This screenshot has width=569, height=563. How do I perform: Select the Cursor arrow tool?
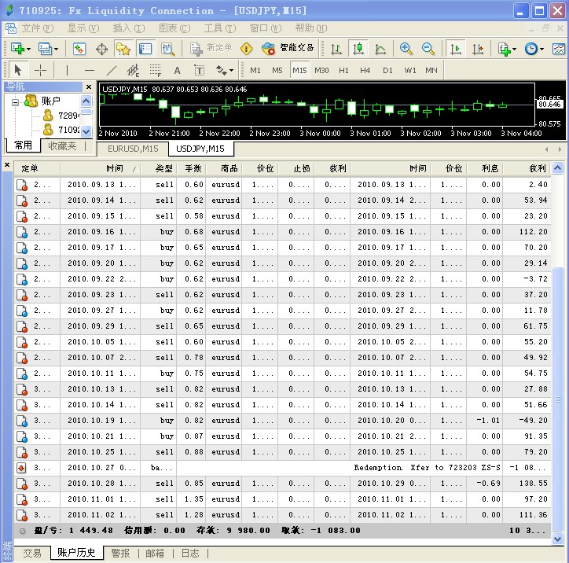tap(17, 70)
